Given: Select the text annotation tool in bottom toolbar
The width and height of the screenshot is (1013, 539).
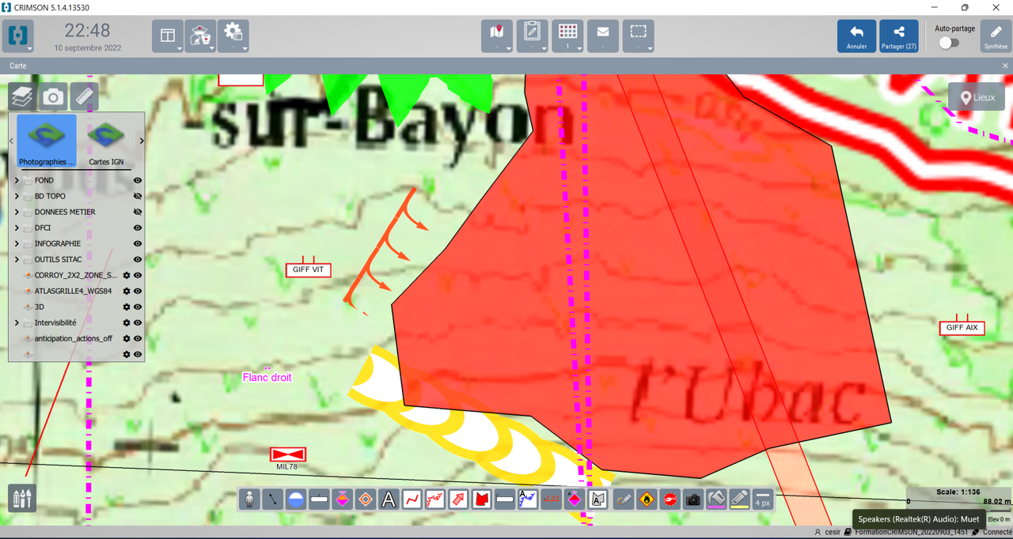Looking at the screenshot, I should (x=389, y=499).
